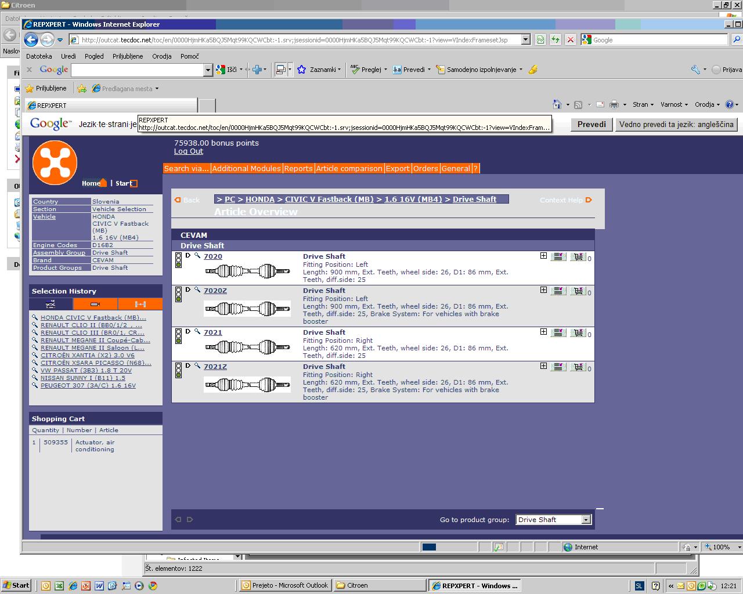Select the third Selection History icon tab
Screen dimensions: 743x594
(x=140, y=304)
